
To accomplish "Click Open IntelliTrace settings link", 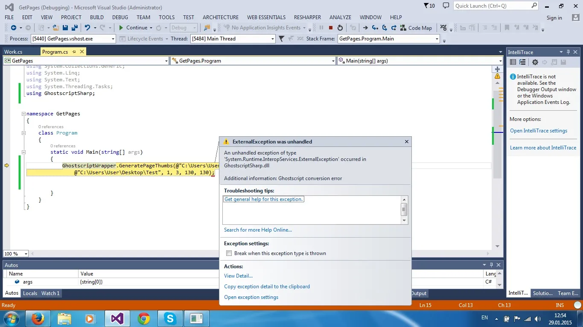I will click(x=539, y=131).
